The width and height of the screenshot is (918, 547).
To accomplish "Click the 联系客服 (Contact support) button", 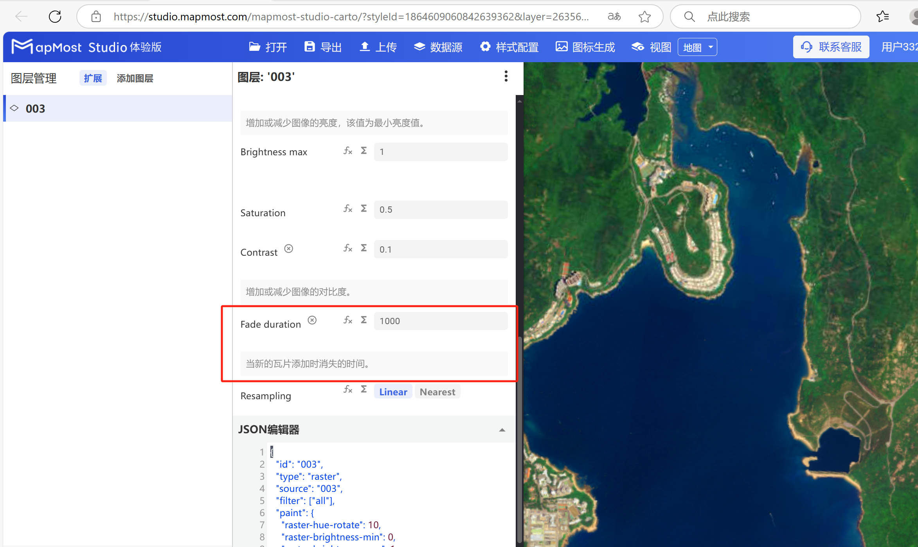I will (831, 47).
